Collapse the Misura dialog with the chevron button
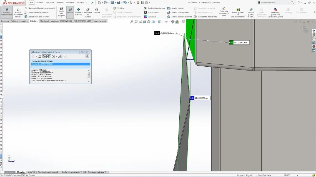Image resolution: width=316 pixels, height=177 pixels. pyautogui.click(x=87, y=56)
